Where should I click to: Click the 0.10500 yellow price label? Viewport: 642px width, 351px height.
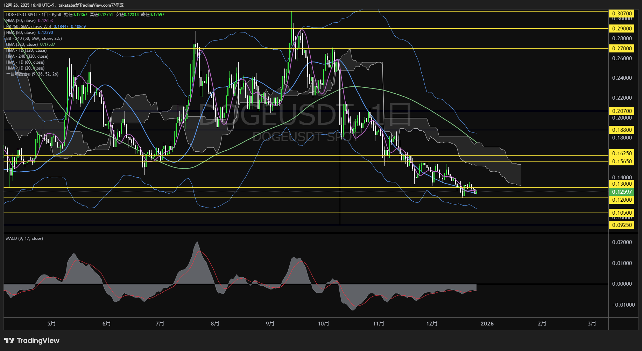coord(621,213)
